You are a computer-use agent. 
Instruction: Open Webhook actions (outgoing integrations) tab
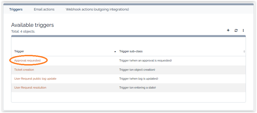point(97,9)
